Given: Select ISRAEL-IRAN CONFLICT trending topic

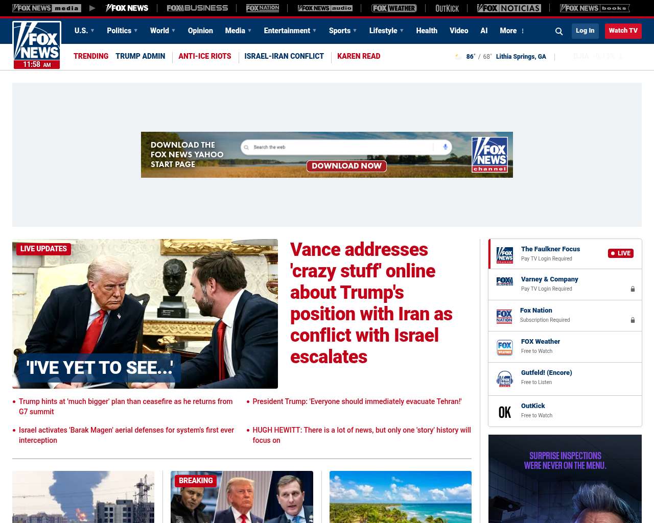Looking at the screenshot, I should click(284, 56).
